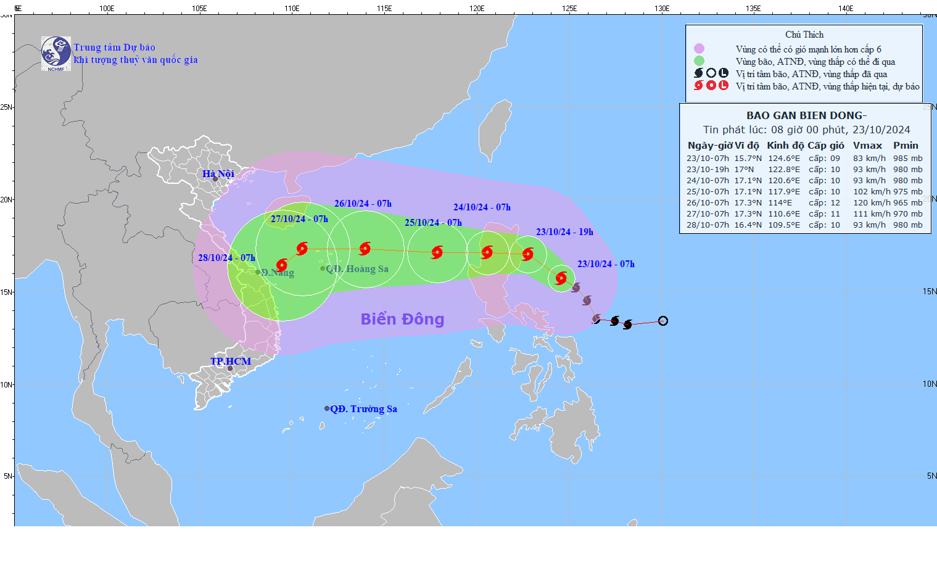
Task: Click the 'Hà Nội' map label
Action: click(x=218, y=174)
